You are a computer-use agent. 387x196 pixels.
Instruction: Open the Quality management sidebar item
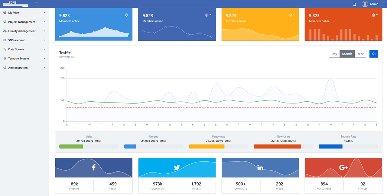tap(22, 31)
